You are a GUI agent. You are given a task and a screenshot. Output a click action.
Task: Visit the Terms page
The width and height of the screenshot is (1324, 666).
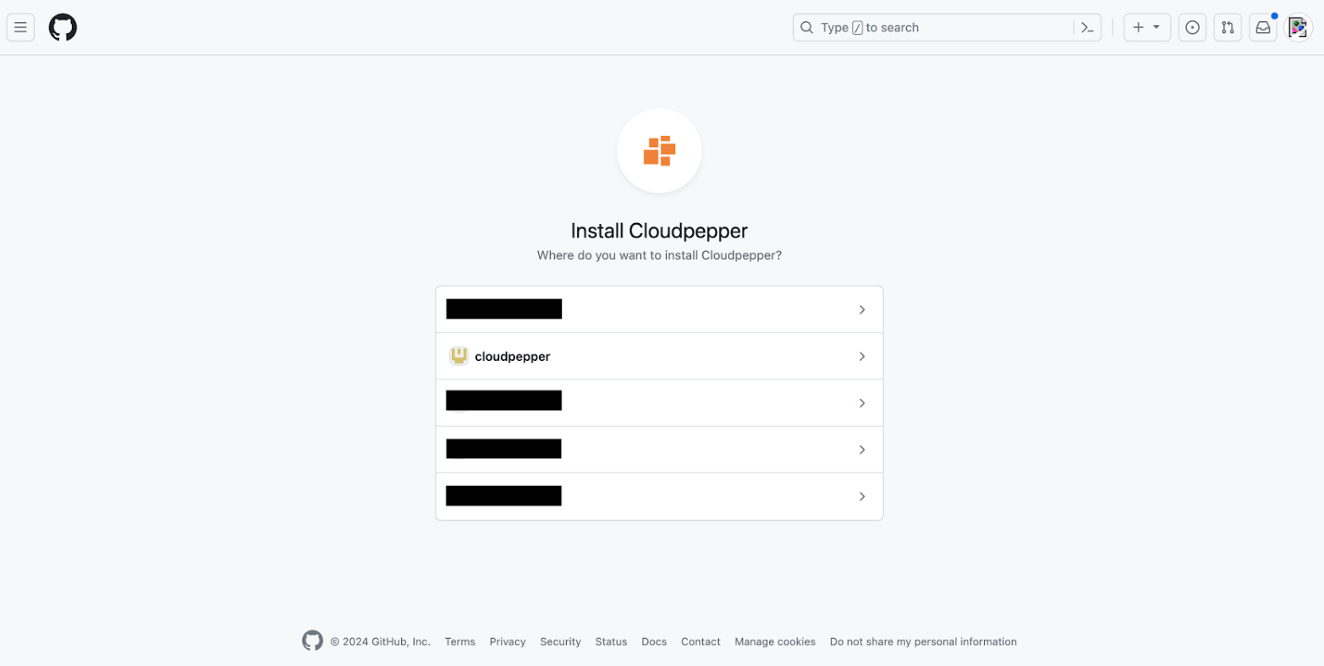pos(459,641)
